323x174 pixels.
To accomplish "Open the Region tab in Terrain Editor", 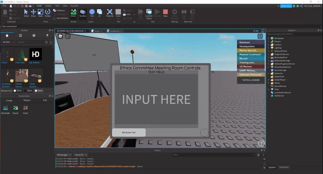I will (x=27, y=100).
